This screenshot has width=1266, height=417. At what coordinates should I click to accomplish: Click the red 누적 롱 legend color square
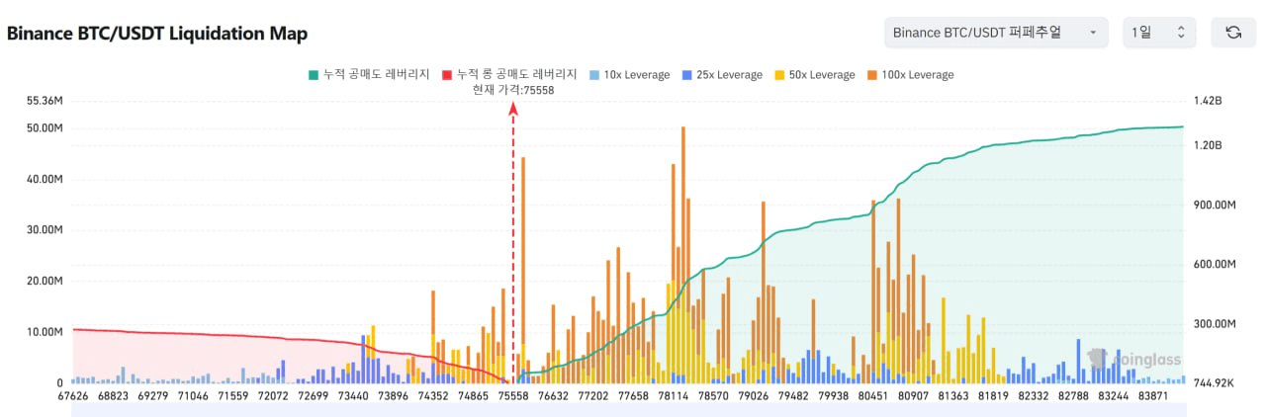point(446,75)
